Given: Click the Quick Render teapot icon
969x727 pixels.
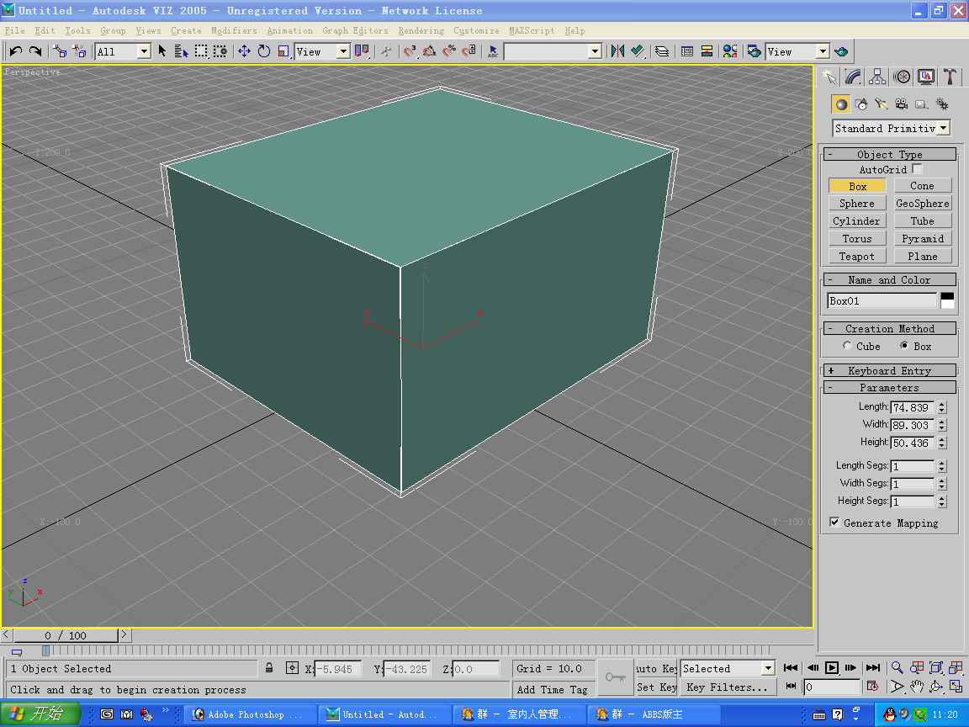Looking at the screenshot, I should click(x=840, y=51).
